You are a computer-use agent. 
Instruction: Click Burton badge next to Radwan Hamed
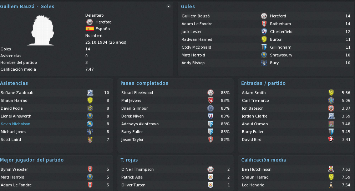point(264,39)
